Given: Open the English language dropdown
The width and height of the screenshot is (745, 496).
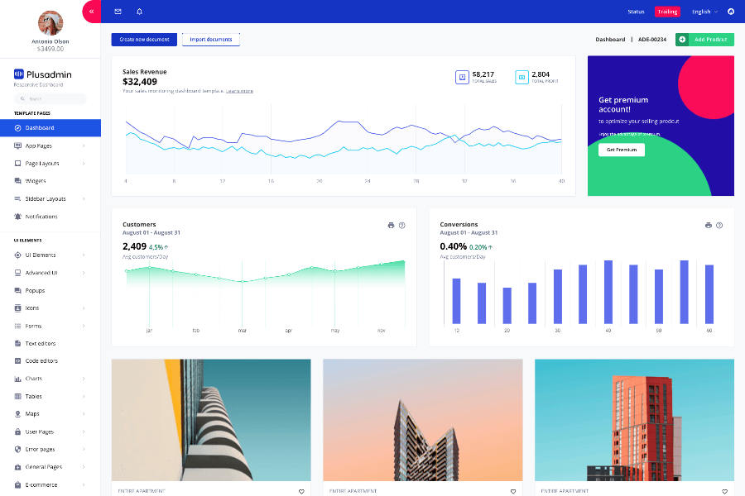Looking at the screenshot, I should pyautogui.click(x=703, y=12).
